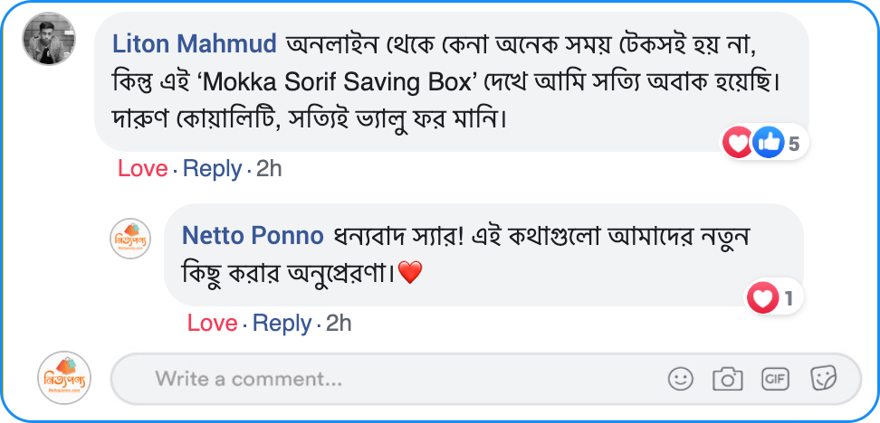Open the Netto Ponno page name link

tap(253, 236)
